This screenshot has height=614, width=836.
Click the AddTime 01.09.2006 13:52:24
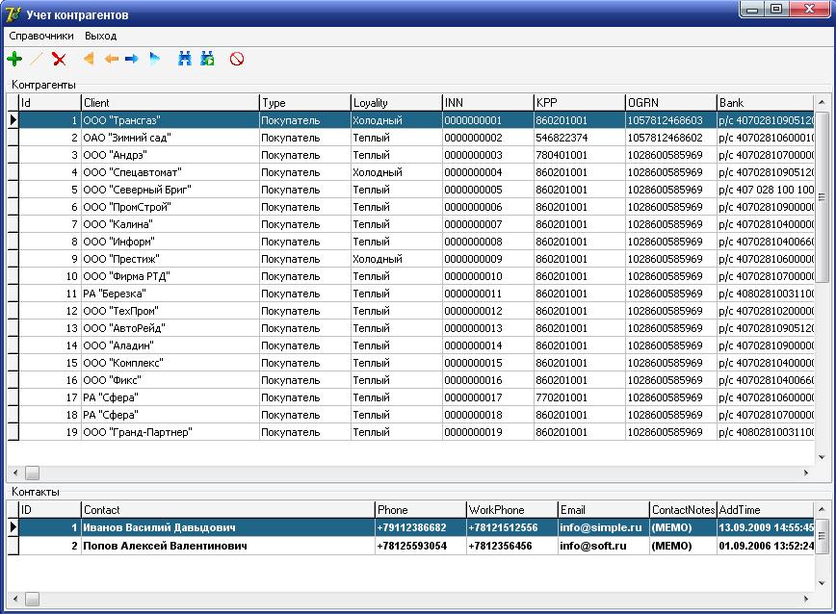[766, 546]
